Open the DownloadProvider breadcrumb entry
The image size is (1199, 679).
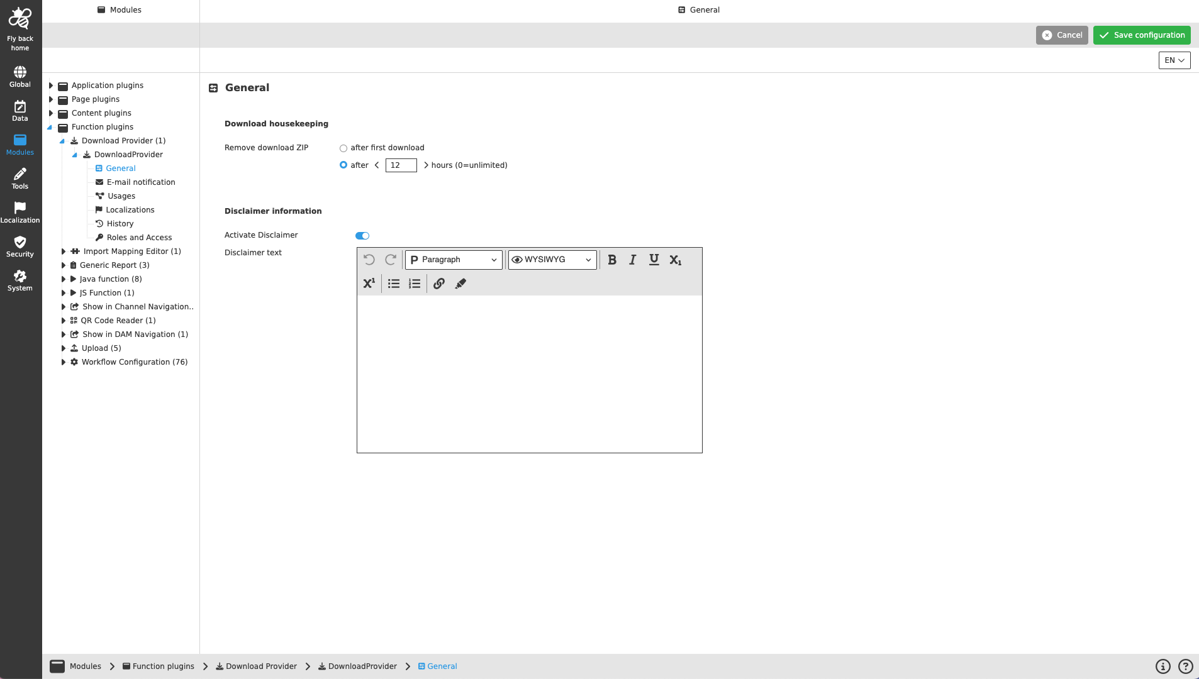(362, 666)
